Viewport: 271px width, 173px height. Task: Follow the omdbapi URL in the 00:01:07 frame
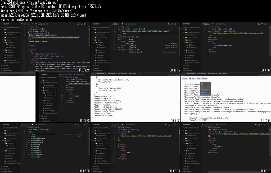click(237, 33)
